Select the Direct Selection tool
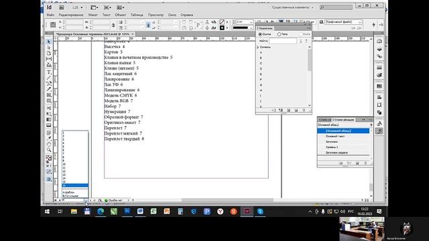This screenshot has width=429, height=241. click(x=49, y=48)
